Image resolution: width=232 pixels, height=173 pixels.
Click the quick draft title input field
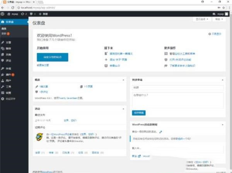[x=177, y=88]
